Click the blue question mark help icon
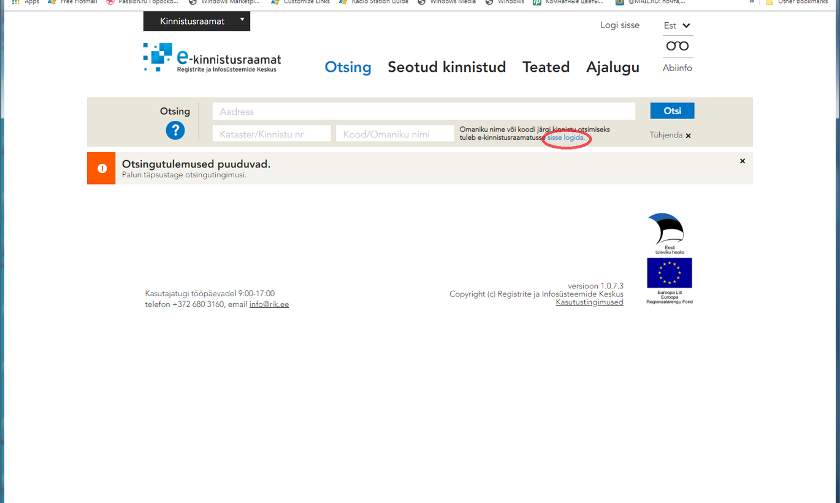840x503 pixels. tap(175, 130)
